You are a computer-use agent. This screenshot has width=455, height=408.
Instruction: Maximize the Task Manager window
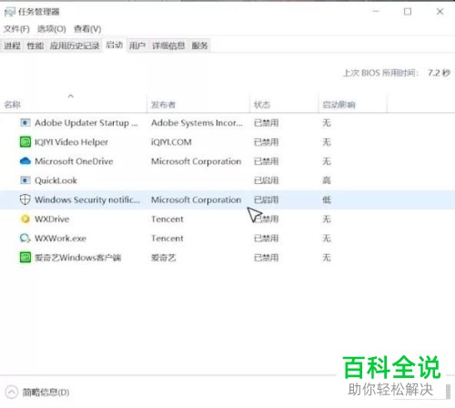pyautogui.click(x=408, y=12)
